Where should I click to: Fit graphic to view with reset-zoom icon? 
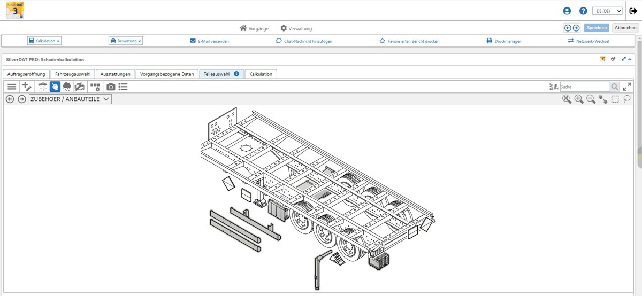567,99
